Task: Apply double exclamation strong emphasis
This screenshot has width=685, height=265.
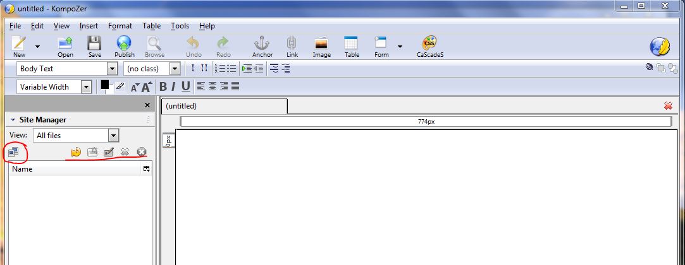Action: pos(204,68)
